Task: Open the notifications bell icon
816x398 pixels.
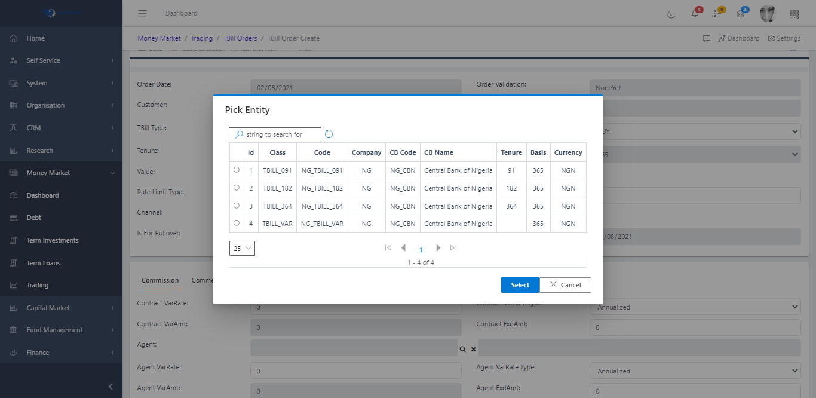Action: pos(695,14)
